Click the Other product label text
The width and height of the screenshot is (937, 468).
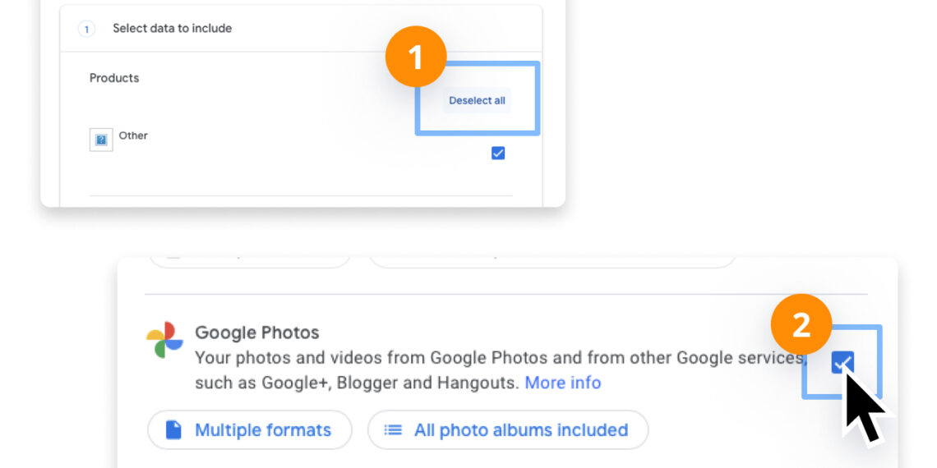pyautogui.click(x=133, y=135)
